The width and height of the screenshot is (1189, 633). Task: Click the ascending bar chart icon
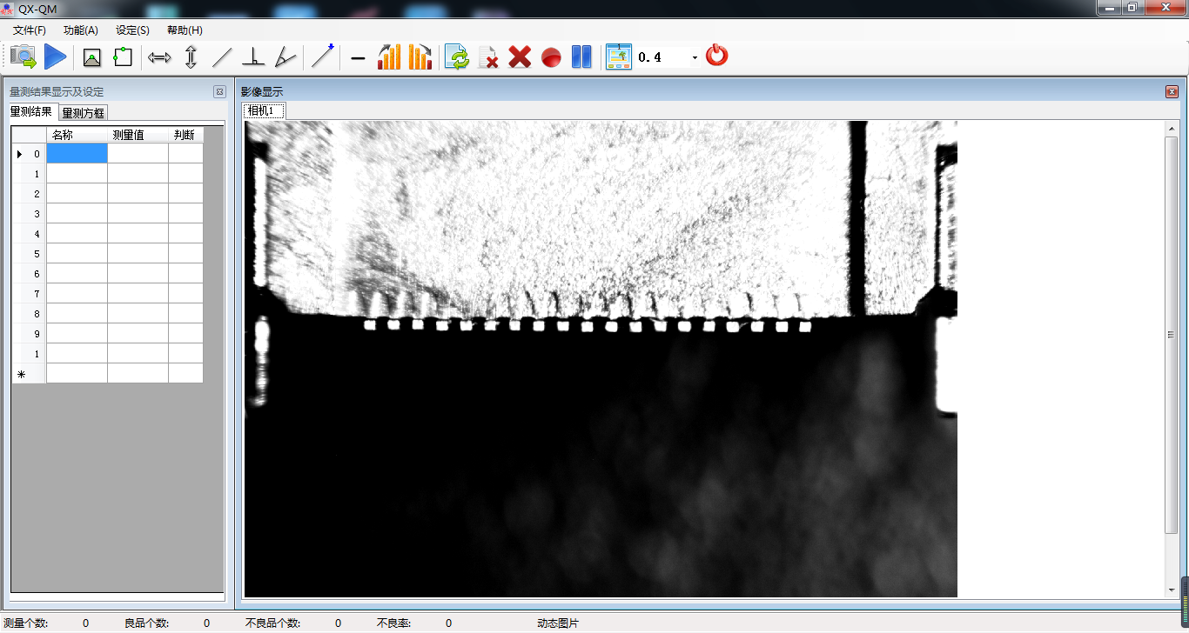(389, 57)
